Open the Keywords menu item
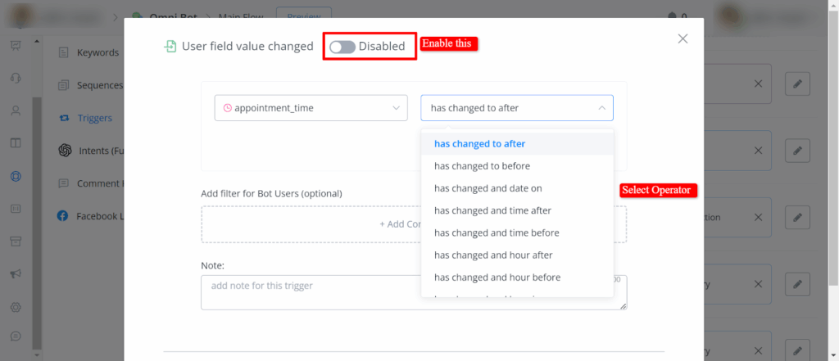 pyautogui.click(x=97, y=53)
